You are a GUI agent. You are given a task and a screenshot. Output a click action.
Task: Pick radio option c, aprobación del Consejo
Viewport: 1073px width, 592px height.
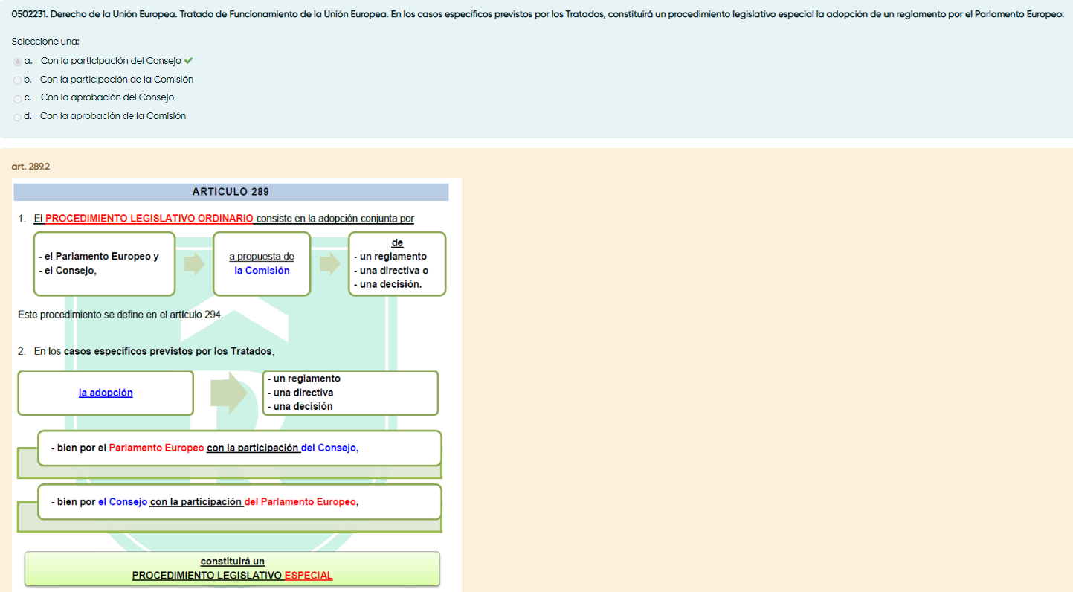pyautogui.click(x=17, y=98)
